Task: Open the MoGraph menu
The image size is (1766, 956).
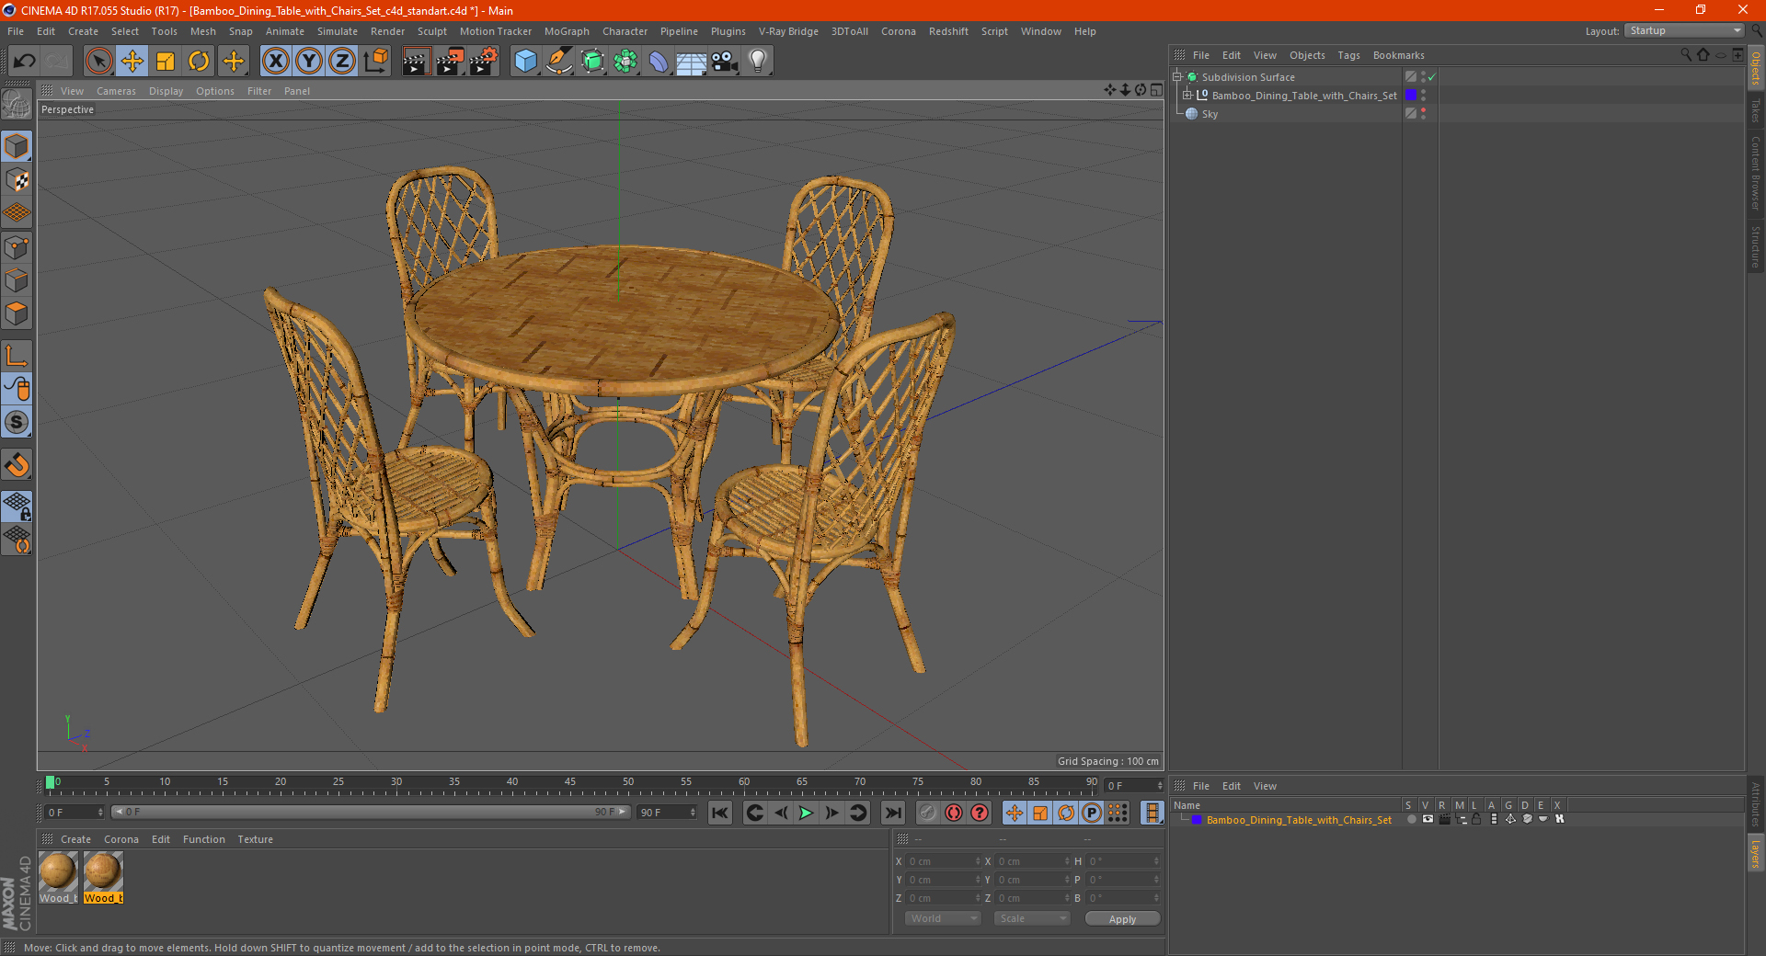Action: pyautogui.click(x=567, y=31)
